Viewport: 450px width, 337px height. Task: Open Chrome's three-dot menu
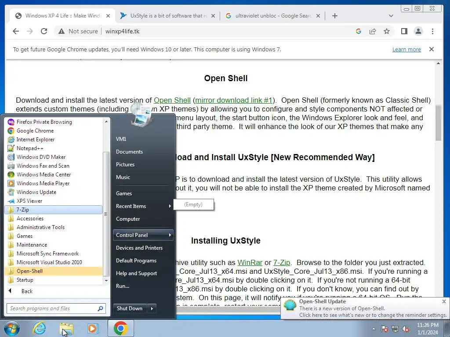click(x=432, y=31)
